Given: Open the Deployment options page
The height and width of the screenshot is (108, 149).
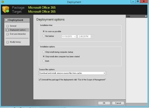Looking at the screenshot, I should [x=18, y=30].
